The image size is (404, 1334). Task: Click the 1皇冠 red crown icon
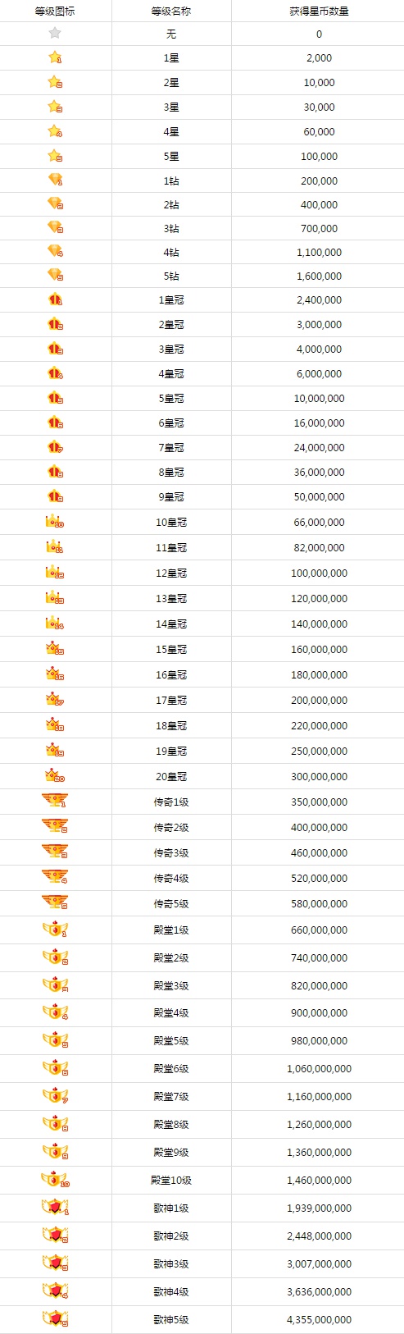pos(55,300)
